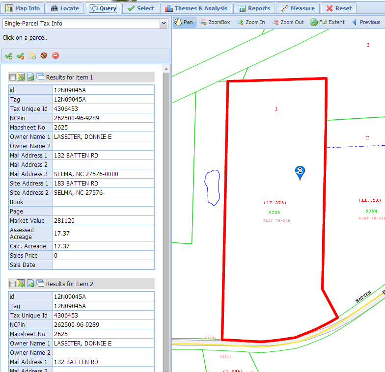Click the folder with plus icon
Screen dimensions: 385x372
[32, 55]
